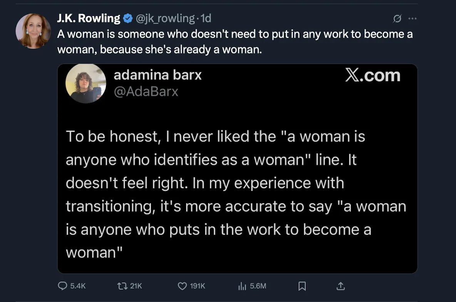The image size is (456, 302).
Task: Repost the tweet via the arrows icon
Action: [x=122, y=286]
